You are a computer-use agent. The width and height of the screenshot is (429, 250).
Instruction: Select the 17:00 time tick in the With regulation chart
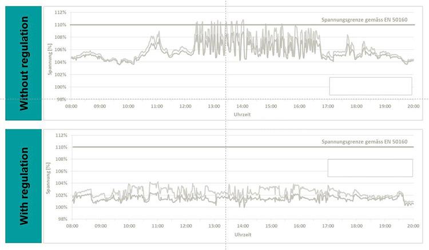327,227
